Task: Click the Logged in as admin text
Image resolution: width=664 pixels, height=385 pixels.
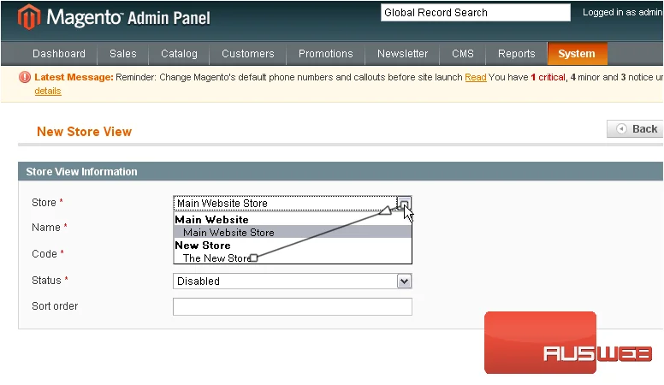Action: click(x=623, y=12)
